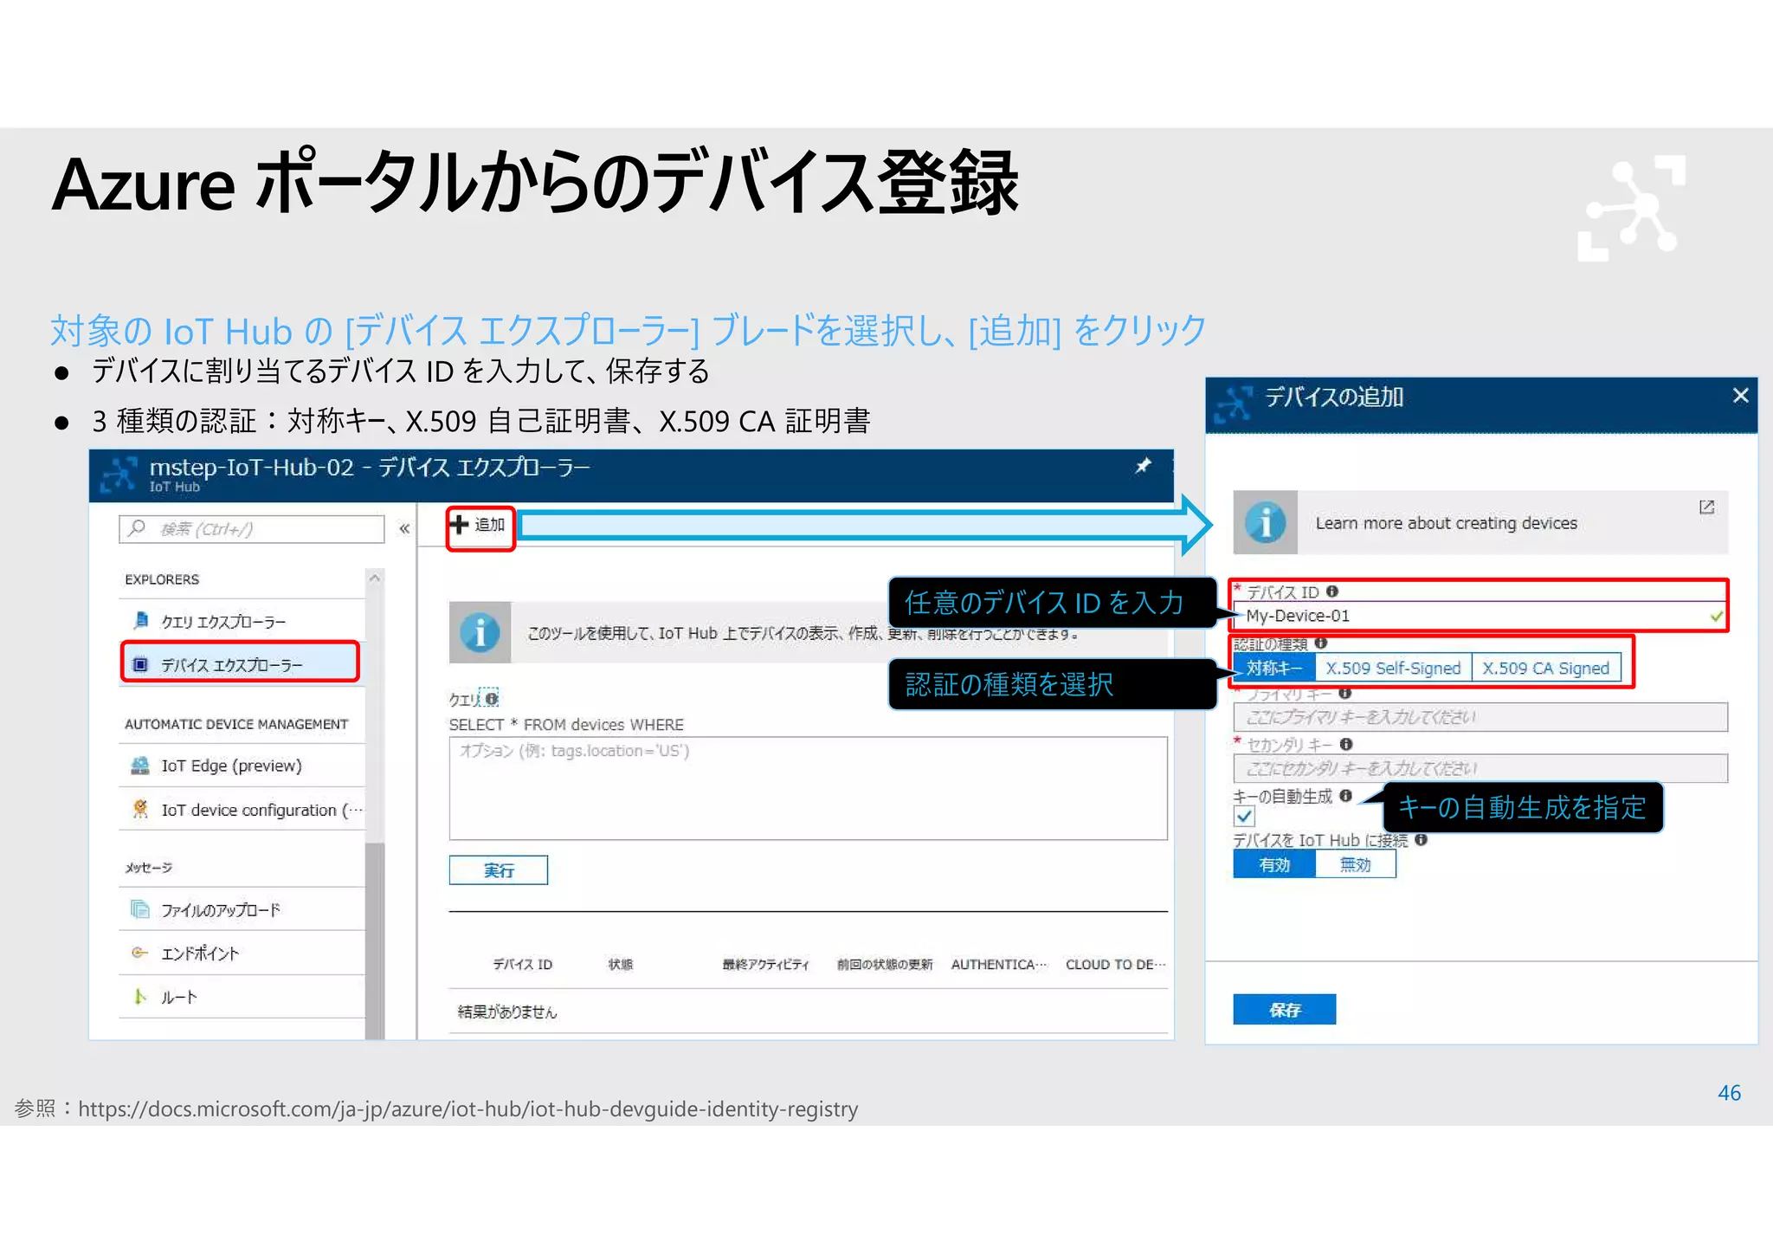Click the 検索 search box in sidebar

point(252,529)
